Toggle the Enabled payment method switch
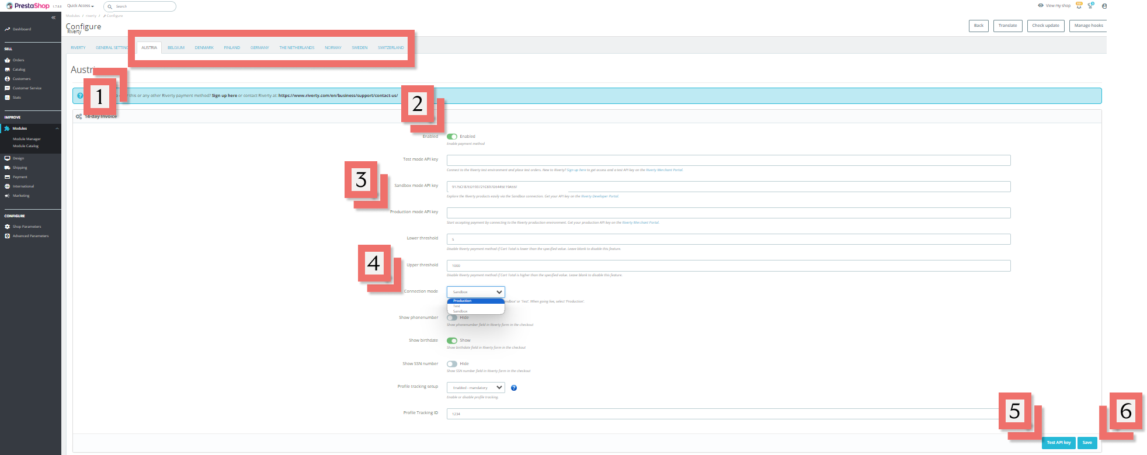Viewport: 1147px width, 455px height. [452, 137]
